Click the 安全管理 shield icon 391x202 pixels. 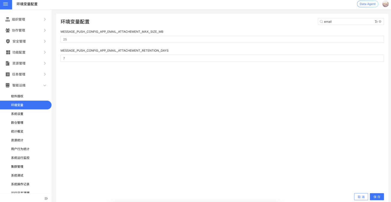8,41
